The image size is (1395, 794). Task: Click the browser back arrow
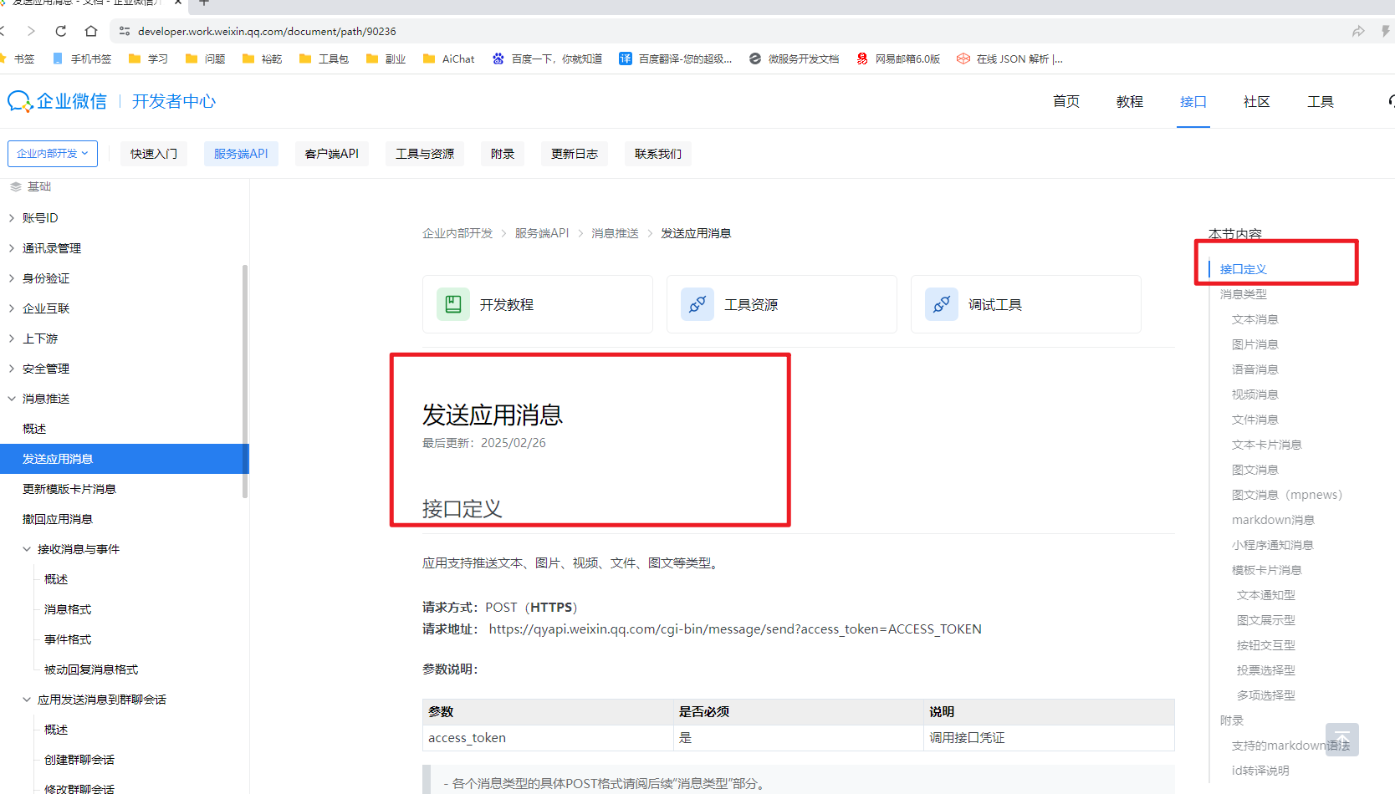point(3,31)
